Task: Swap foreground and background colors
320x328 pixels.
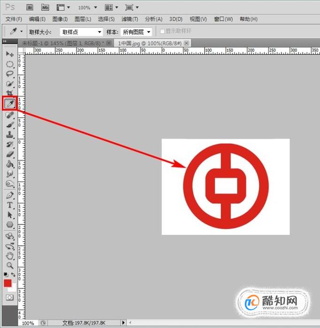Action: pos(13,274)
